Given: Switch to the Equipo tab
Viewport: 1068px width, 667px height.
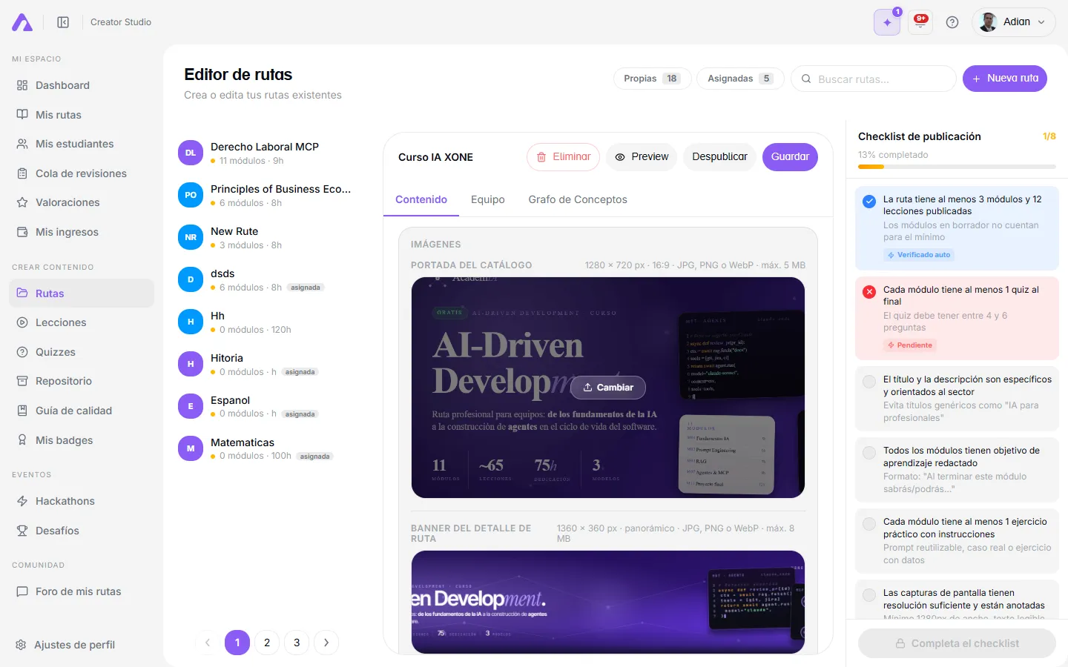Looking at the screenshot, I should [488, 200].
